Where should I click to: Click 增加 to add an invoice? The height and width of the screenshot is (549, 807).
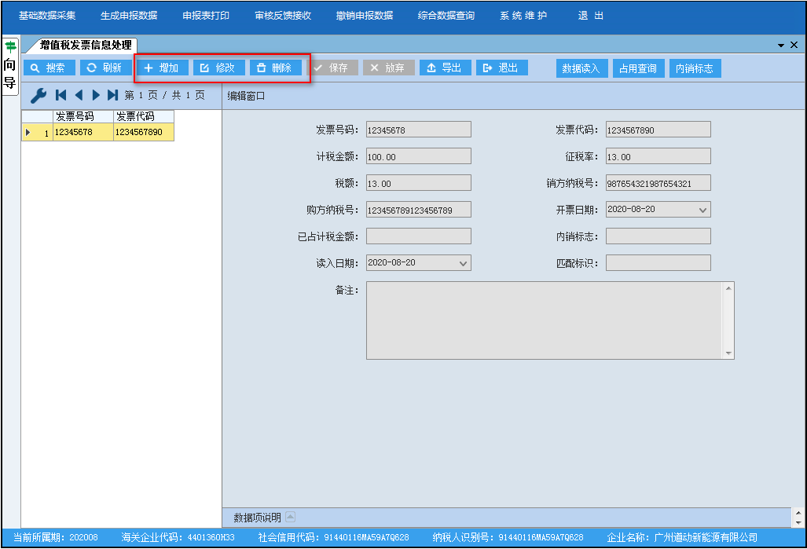162,68
